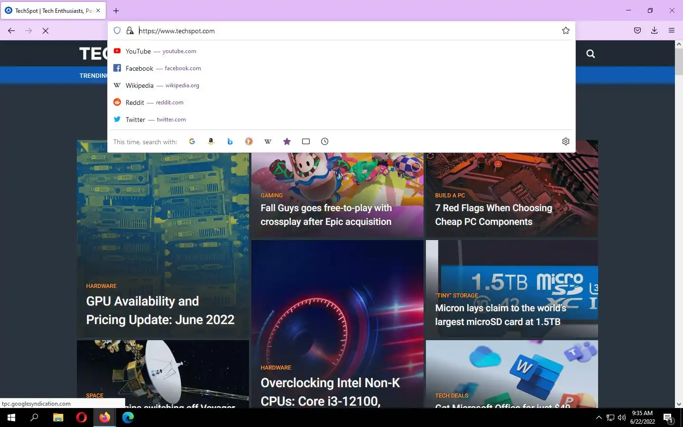Open the Downloads panel

655,30
